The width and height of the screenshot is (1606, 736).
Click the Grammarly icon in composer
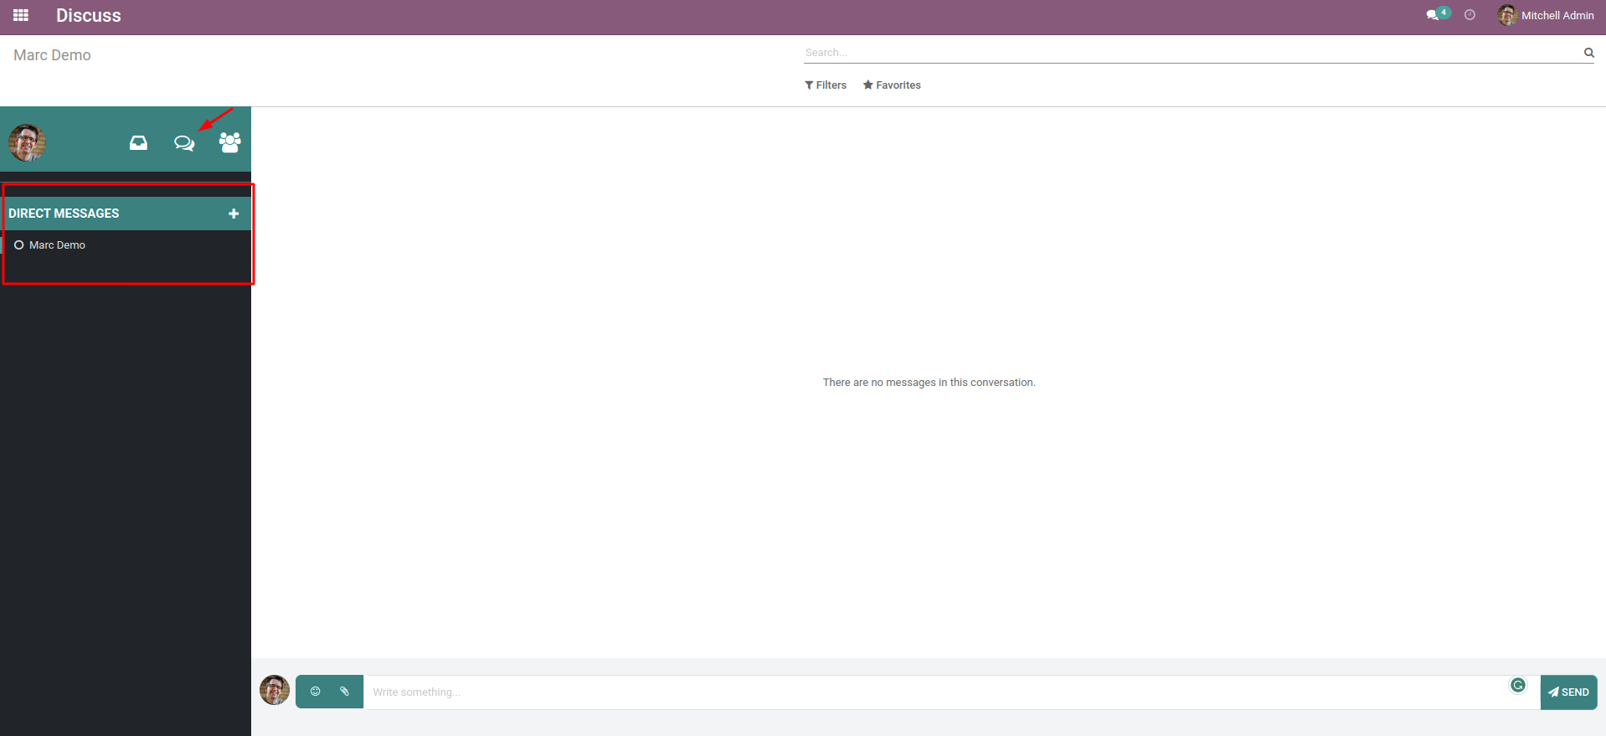coord(1518,686)
